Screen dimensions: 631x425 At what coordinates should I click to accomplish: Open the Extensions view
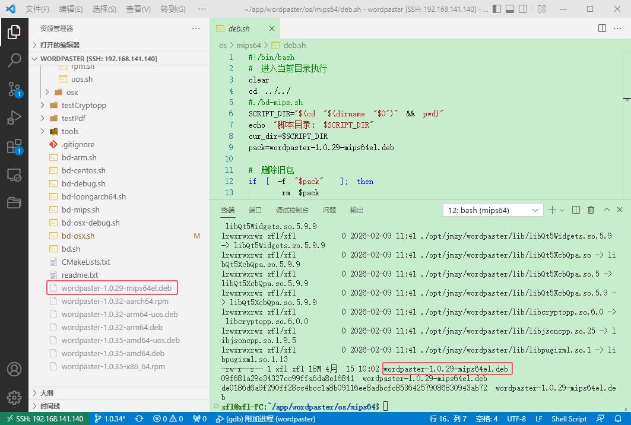pos(14,147)
